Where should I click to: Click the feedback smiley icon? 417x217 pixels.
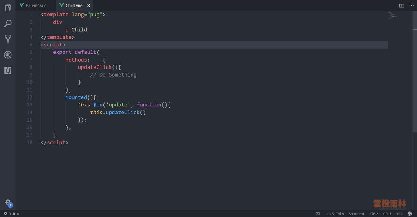410,214
